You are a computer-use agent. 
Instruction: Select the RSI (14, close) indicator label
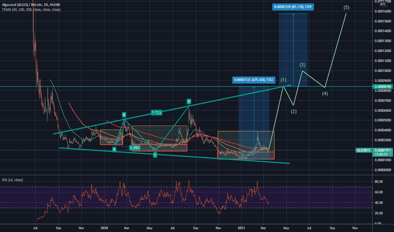coord(12,180)
